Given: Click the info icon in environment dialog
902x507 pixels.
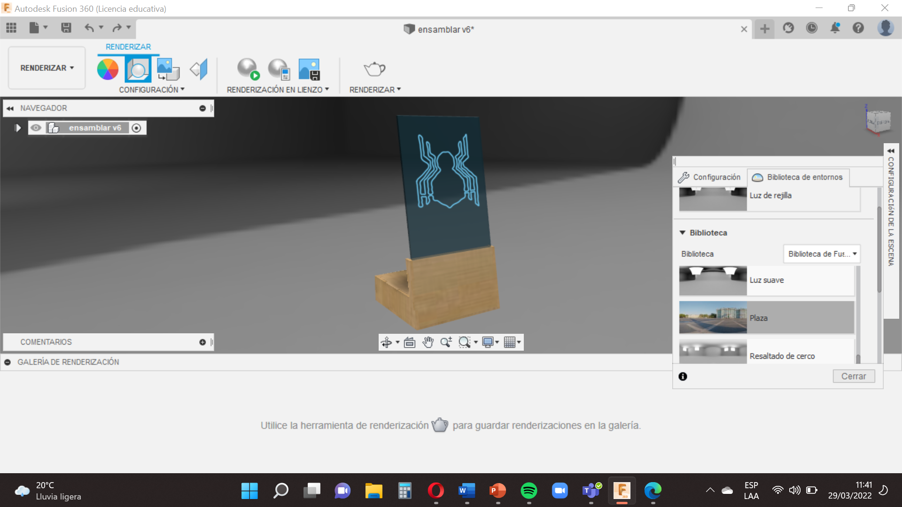Looking at the screenshot, I should pos(683,376).
